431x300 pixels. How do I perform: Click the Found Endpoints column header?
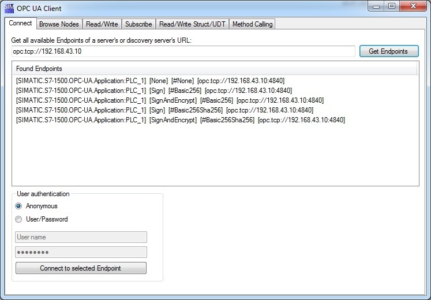click(x=215, y=69)
